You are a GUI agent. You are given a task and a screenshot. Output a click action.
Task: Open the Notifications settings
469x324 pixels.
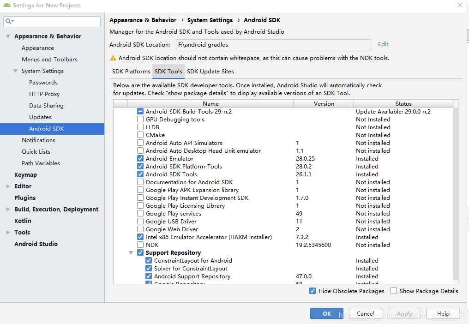[x=38, y=140]
